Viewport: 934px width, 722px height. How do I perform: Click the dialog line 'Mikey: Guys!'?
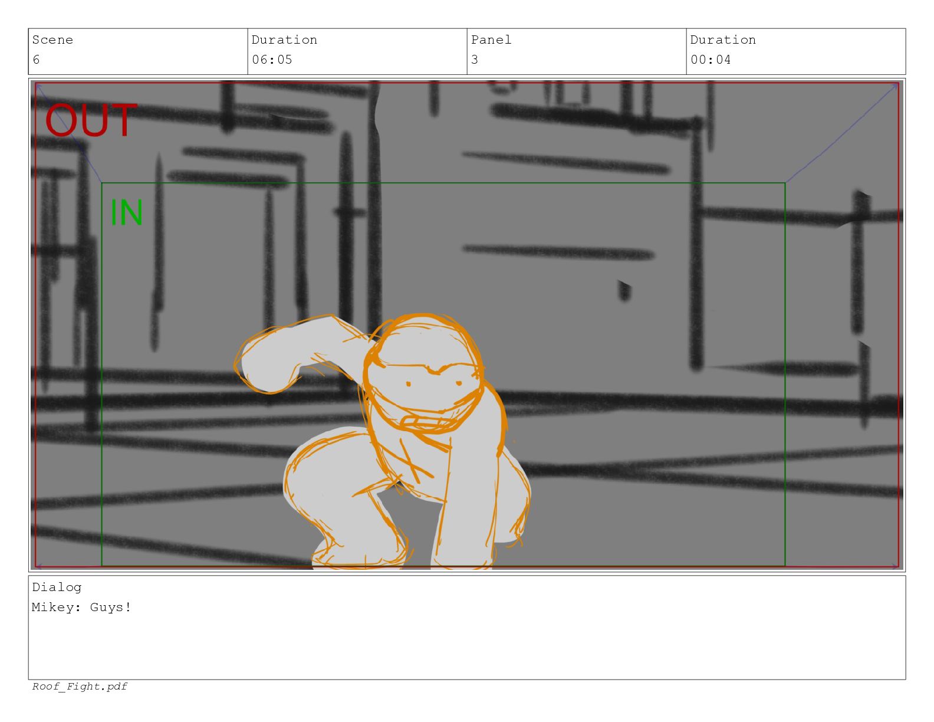(81, 608)
